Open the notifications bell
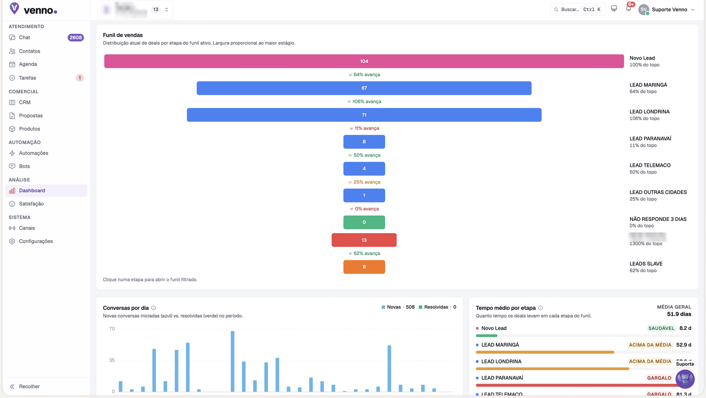Image resolution: width=706 pixels, height=398 pixels. 628,9
